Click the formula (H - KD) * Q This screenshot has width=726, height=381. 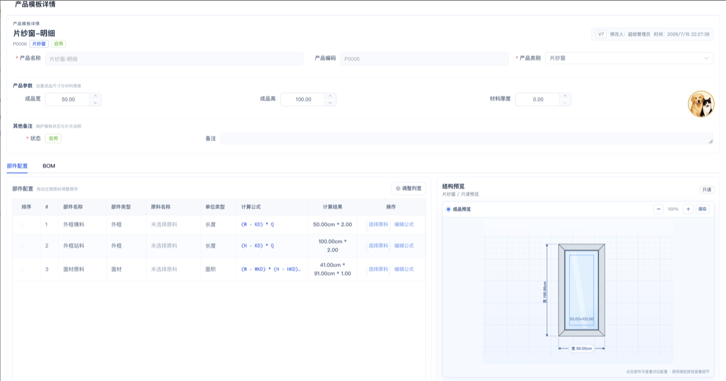[258, 246]
